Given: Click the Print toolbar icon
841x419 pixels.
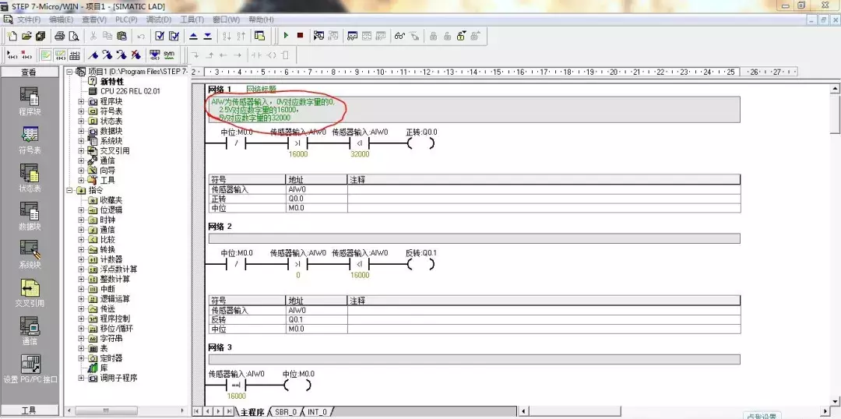Looking at the screenshot, I should (59, 36).
